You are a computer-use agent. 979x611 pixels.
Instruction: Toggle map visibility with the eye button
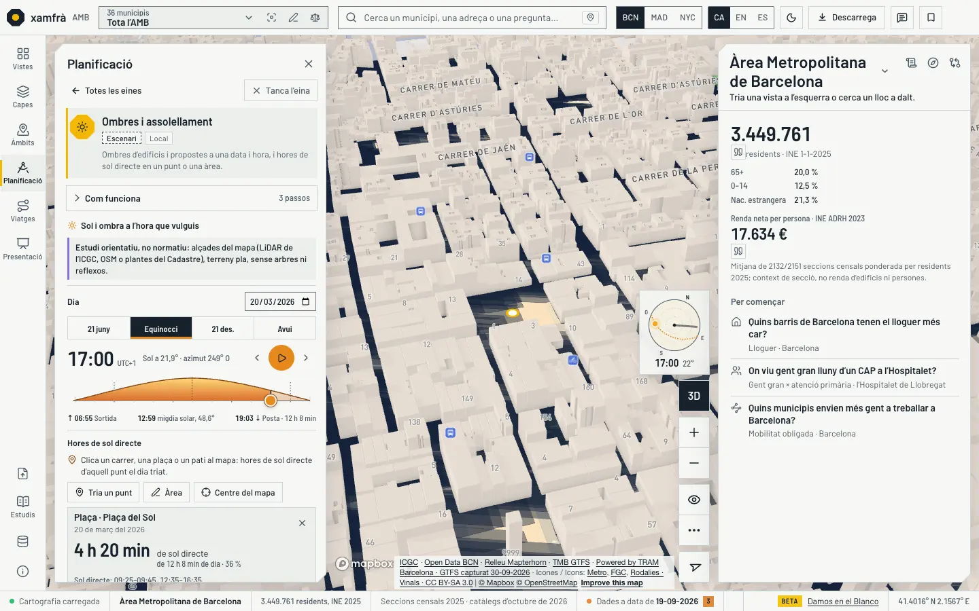click(x=694, y=500)
